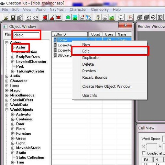The height and width of the screenshot is (165, 165).
Task: Expand the BodyPartData tree node
Action: pyautogui.click(x=13, y=57)
